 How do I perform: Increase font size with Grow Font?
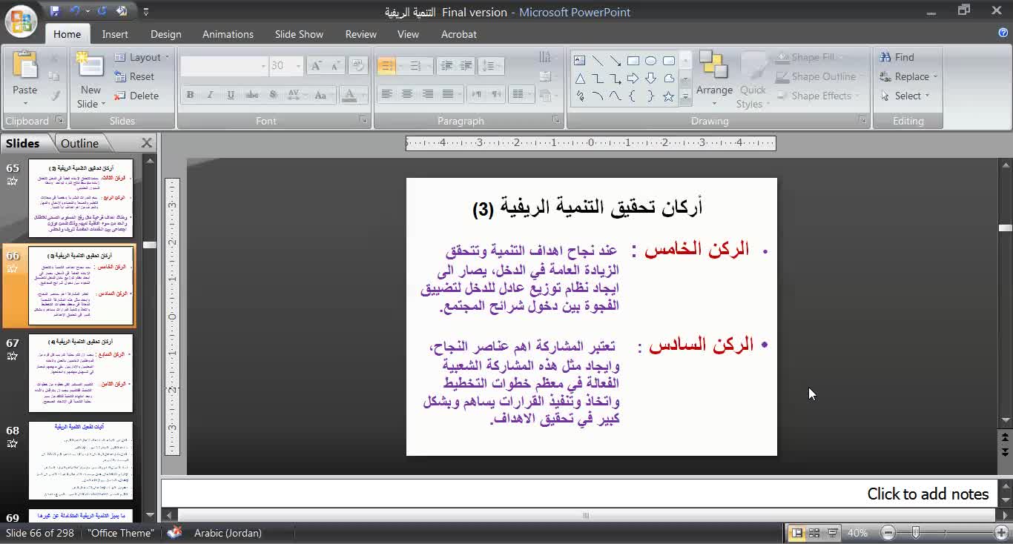coord(316,66)
